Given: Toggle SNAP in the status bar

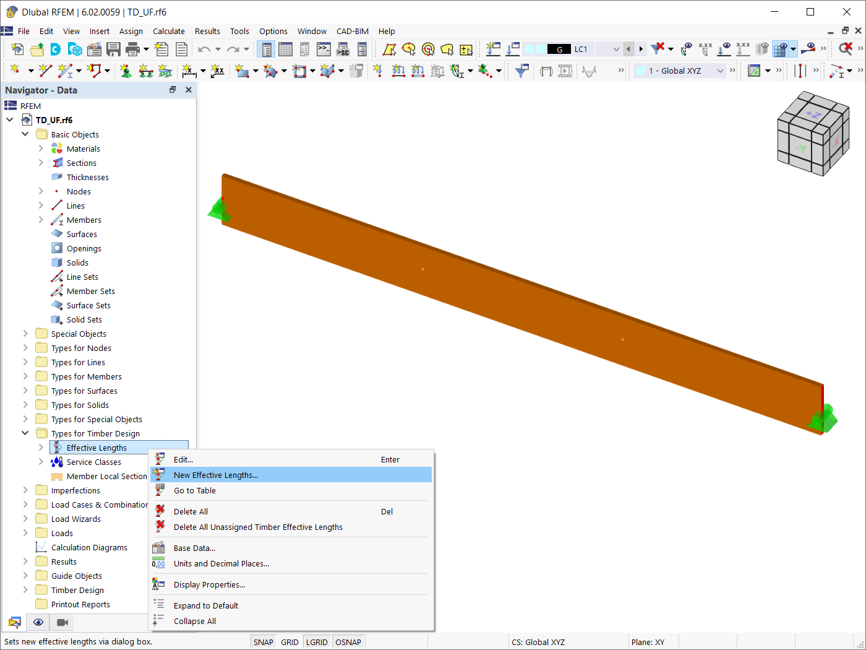Looking at the screenshot, I should [264, 642].
